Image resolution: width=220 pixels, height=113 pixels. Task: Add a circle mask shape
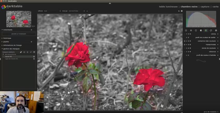pyautogui.click(x=24, y=52)
